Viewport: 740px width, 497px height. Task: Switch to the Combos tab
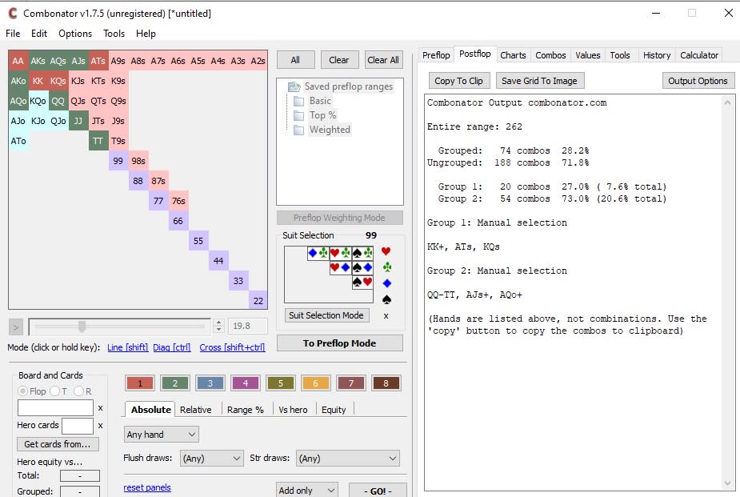550,55
